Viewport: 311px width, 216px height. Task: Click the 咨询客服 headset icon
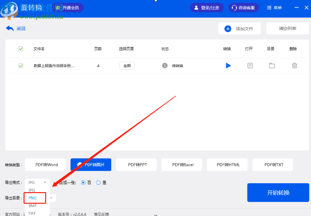coord(235,7)
